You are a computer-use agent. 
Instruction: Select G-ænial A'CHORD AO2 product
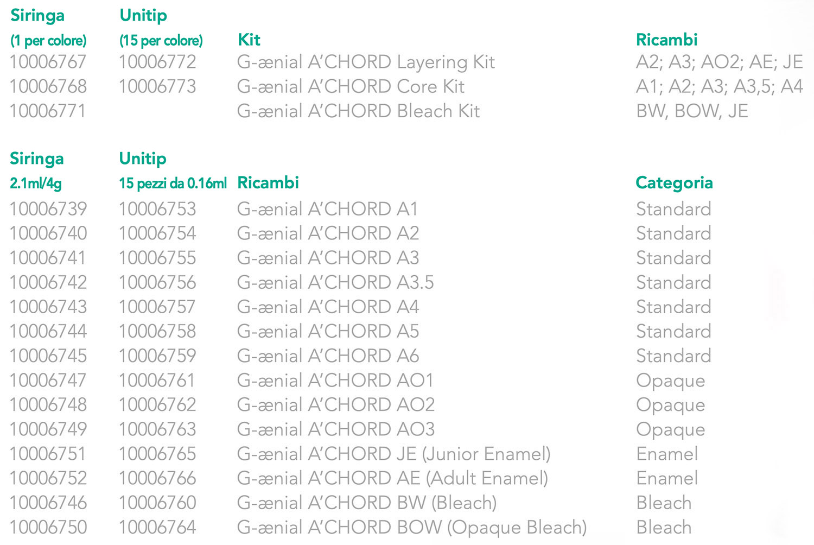click(336, 405)
